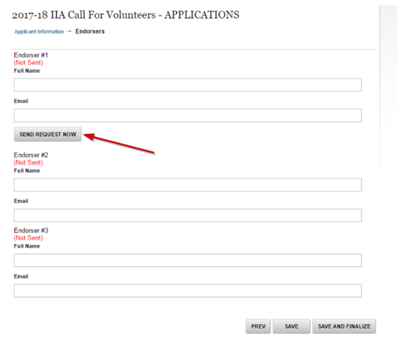Click Not Sent status under Endorser #1

[28, 62]
